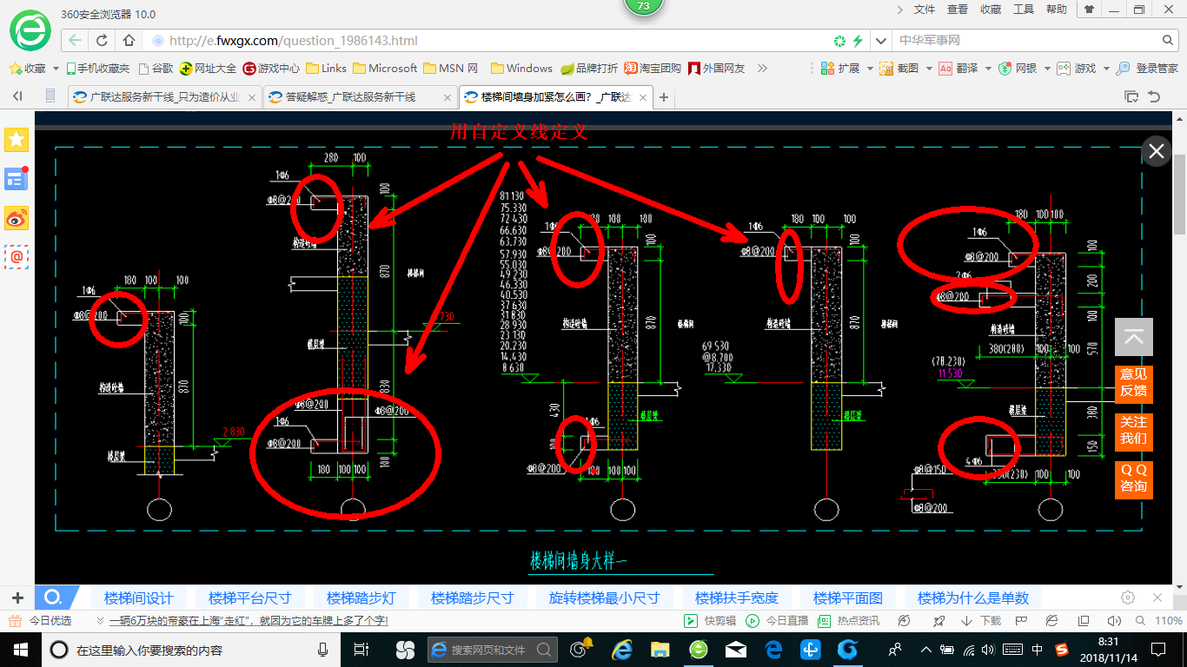
Task: Switch to the 答疑解惑_广联达服务新干线 tab
Action: [x=360, y=96]
